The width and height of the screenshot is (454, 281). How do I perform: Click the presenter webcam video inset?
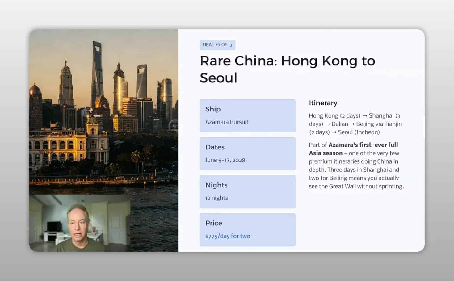tap(80, 223)
